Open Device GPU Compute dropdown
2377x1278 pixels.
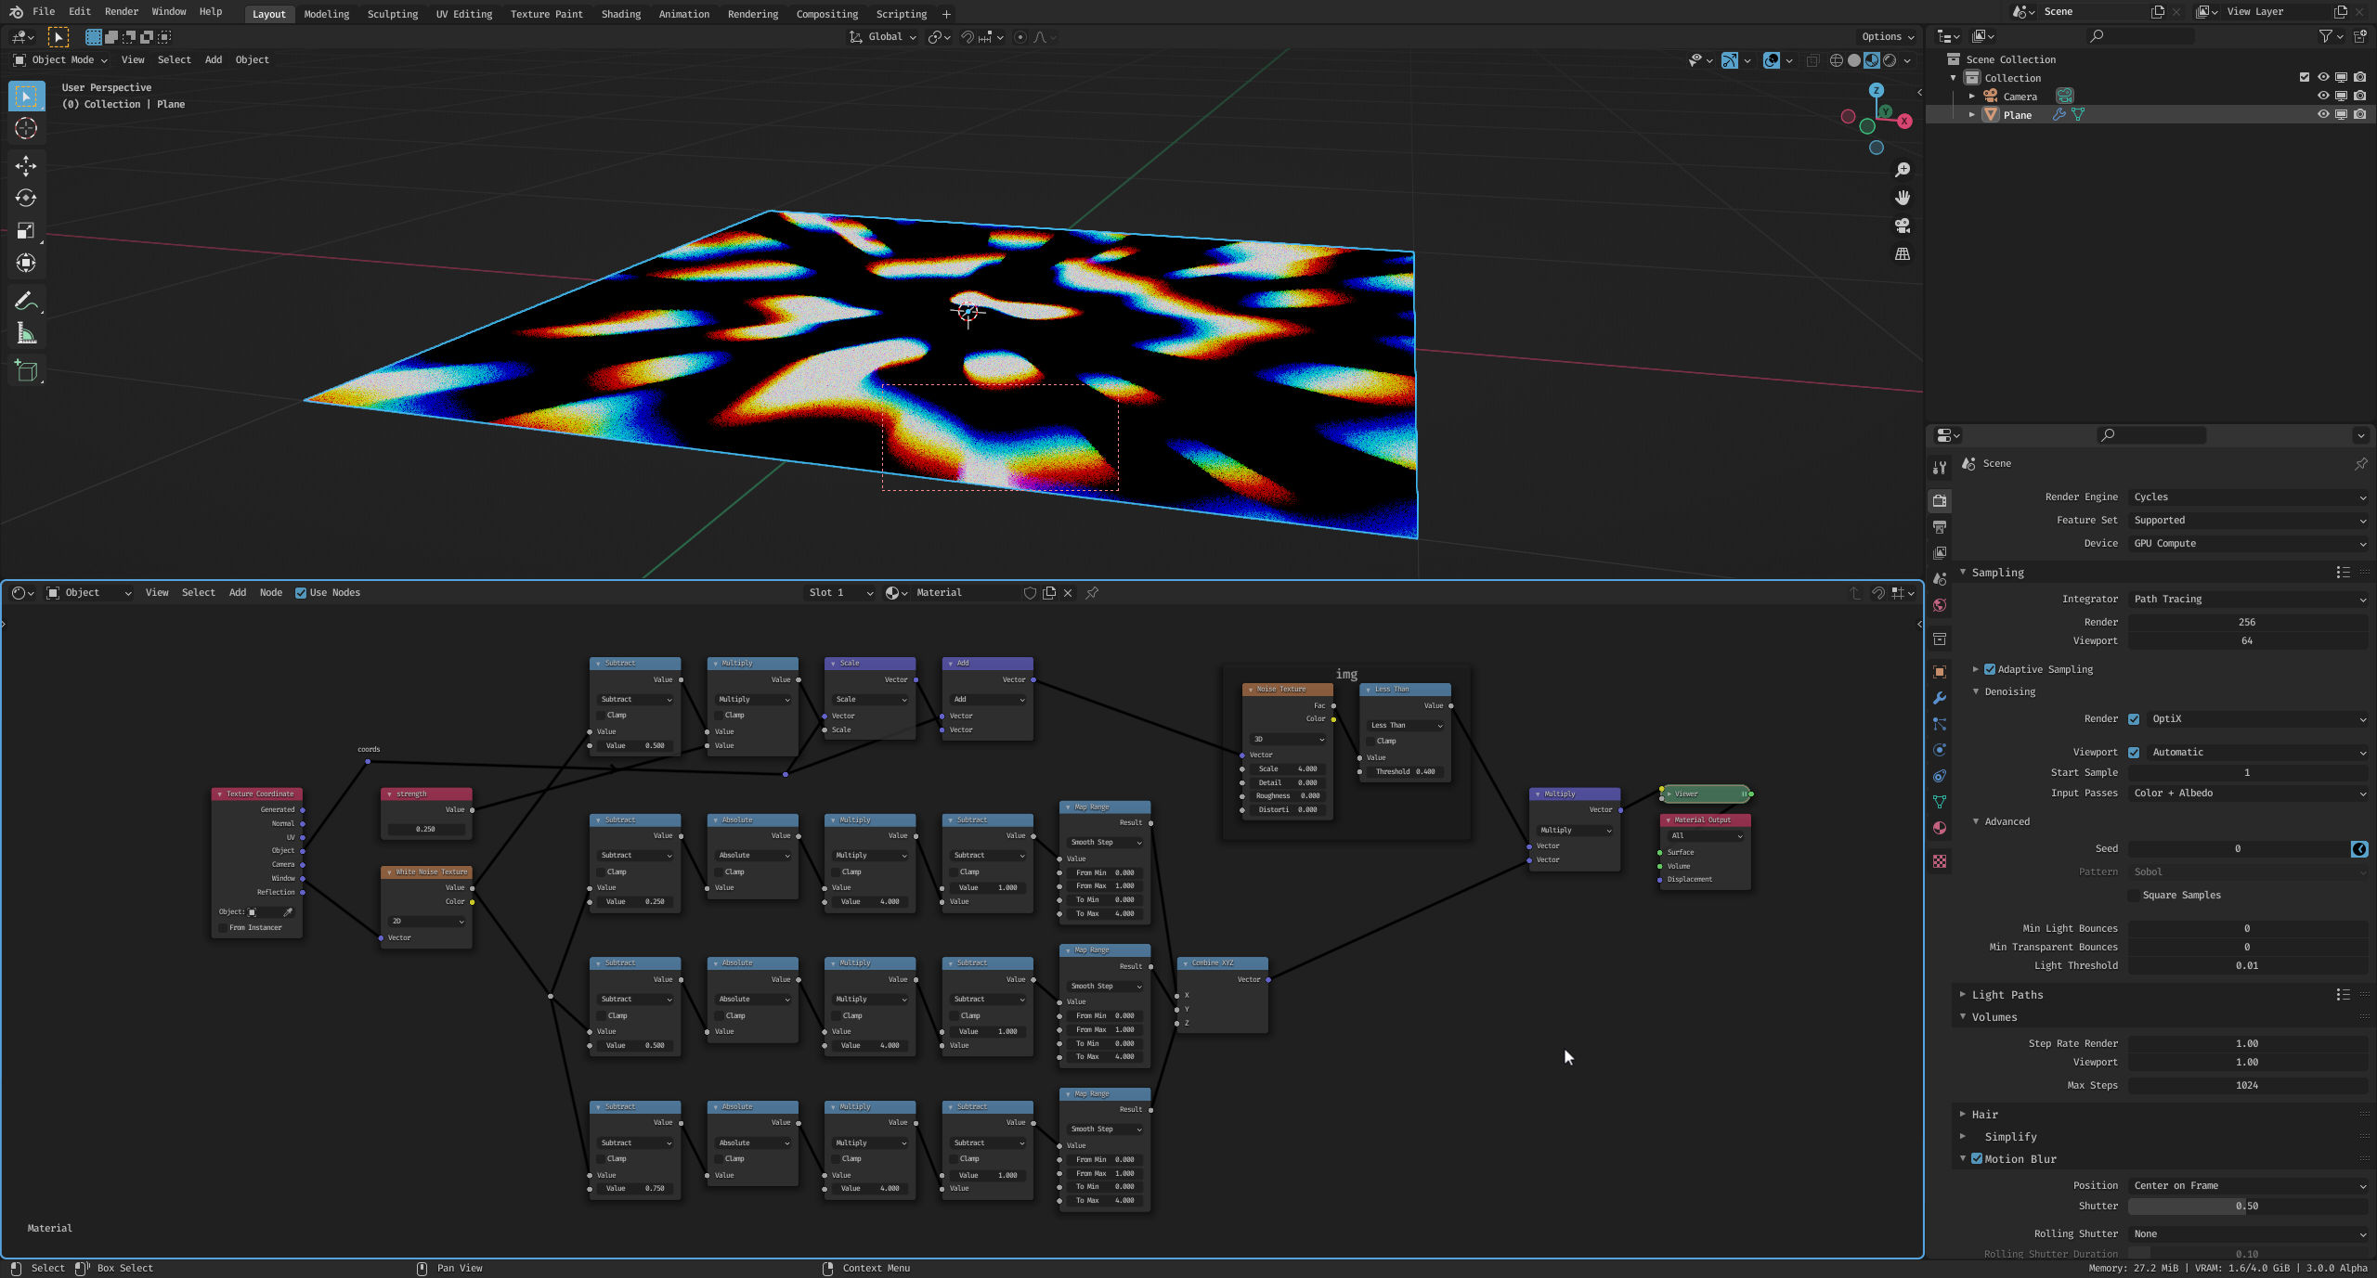[2248, 544]
